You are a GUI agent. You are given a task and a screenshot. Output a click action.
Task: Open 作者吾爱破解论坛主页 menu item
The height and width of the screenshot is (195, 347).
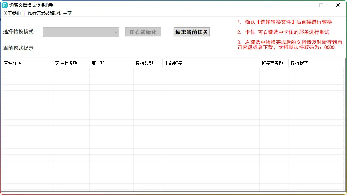[50, 13]
